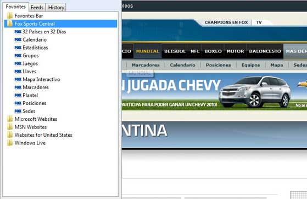The width and height of the screenshot is (307, 199).
Task: Click the Jugada Chevy banner ad
Action: click(214, 91)
